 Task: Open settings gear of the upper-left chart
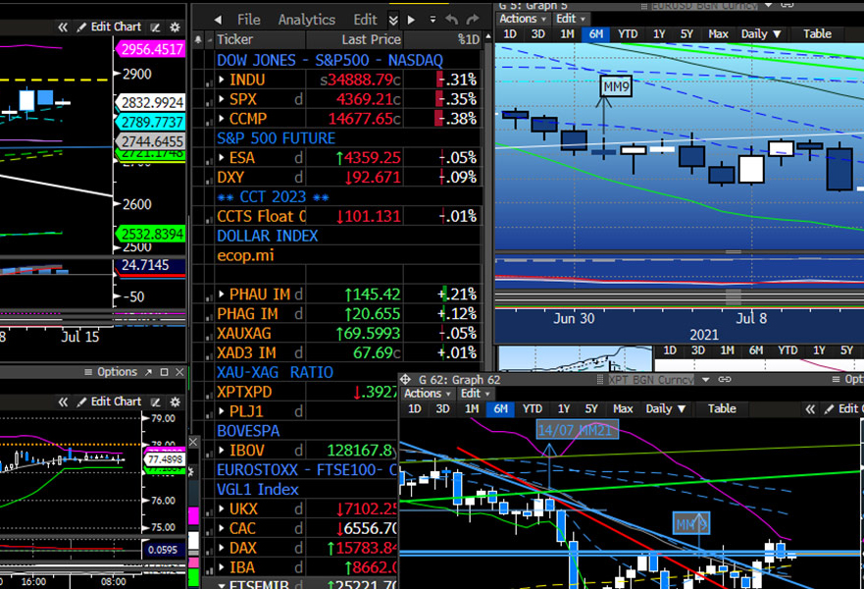176,27
